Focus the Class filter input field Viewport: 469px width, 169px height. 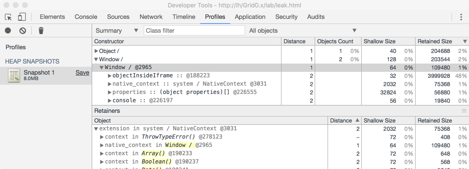coord(194,30)
